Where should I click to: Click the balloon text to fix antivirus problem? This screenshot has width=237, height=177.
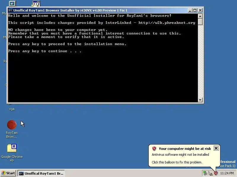pyautogui.click(x=177, y=162)
